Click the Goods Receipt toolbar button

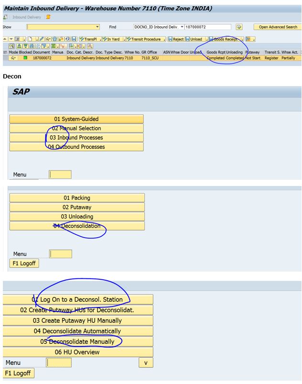225,39
